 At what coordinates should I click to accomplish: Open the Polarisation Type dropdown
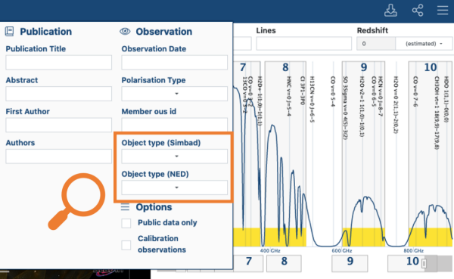click(x=174, y=94)
